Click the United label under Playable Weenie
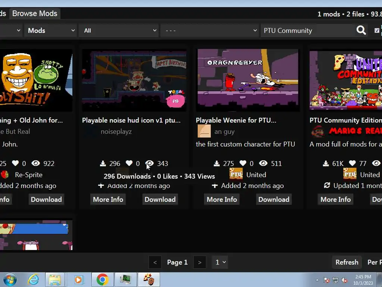Viewport: 382px width, 287px height. pos(256,175)
